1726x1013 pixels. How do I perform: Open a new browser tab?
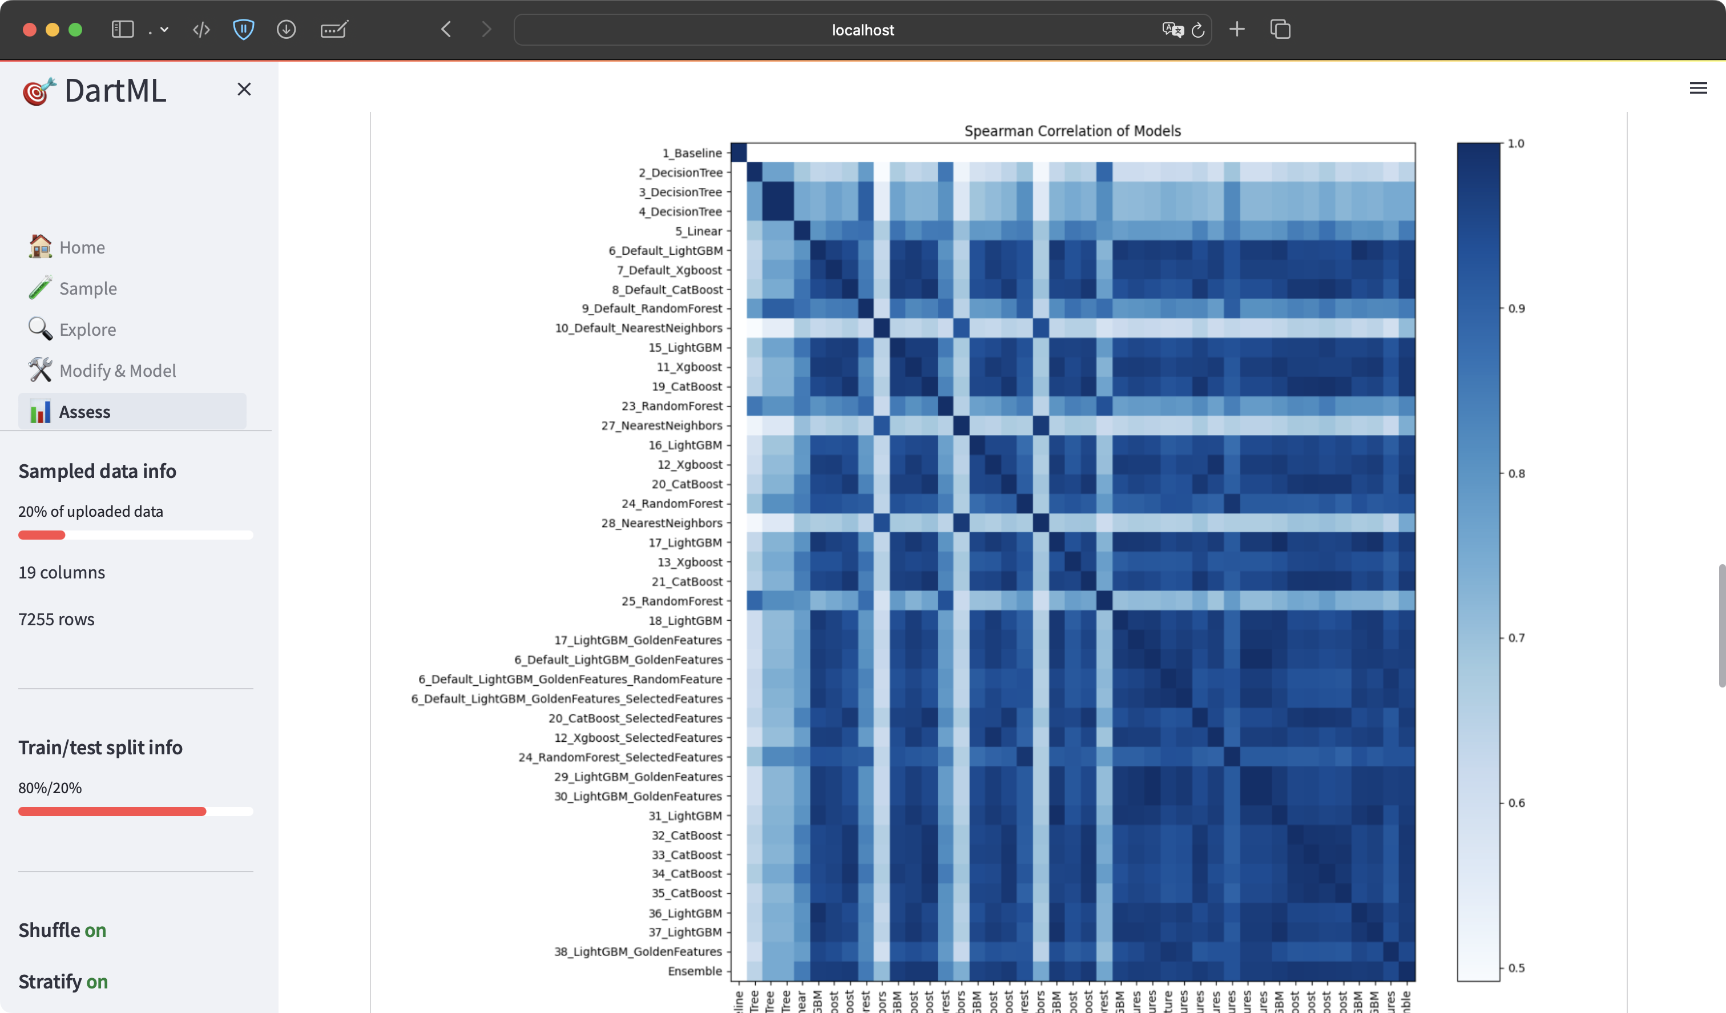coord(1237,30)
